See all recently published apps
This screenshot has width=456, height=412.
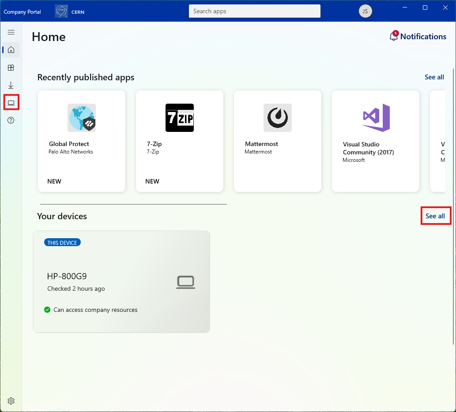point(434,77)
